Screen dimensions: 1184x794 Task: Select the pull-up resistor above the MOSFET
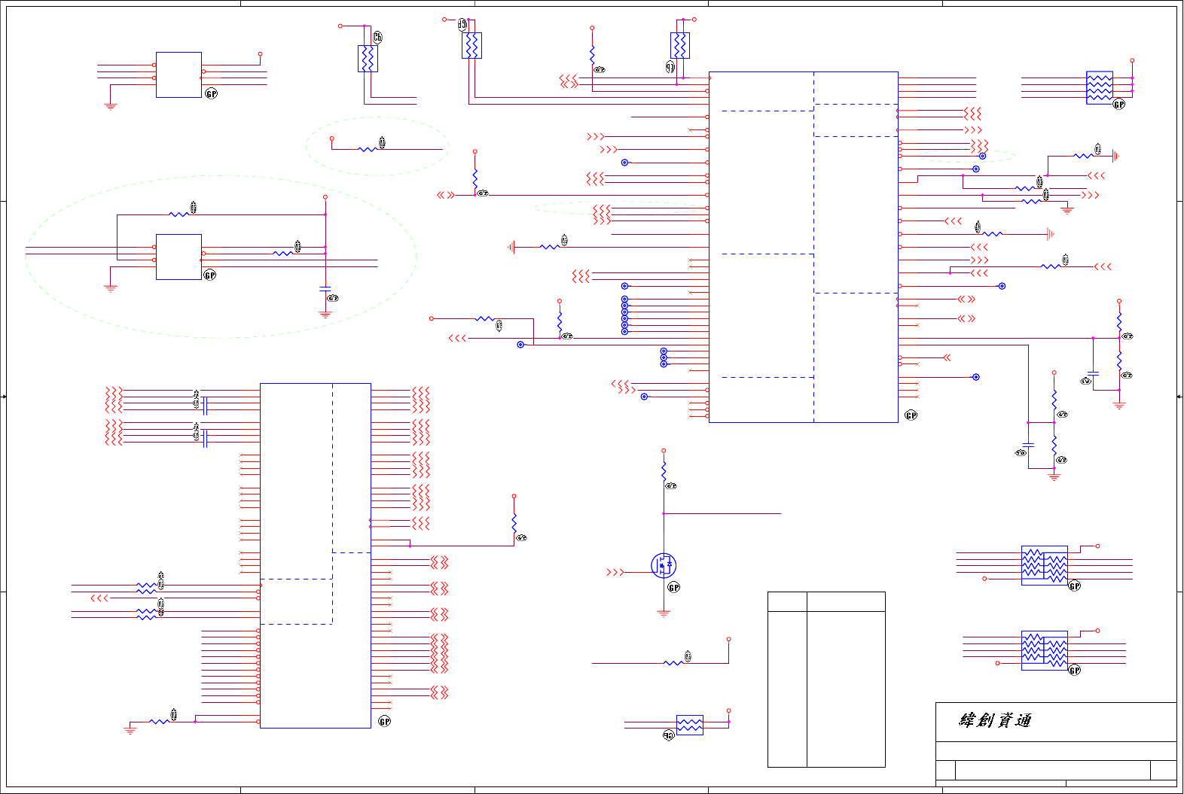click(664, 471)
